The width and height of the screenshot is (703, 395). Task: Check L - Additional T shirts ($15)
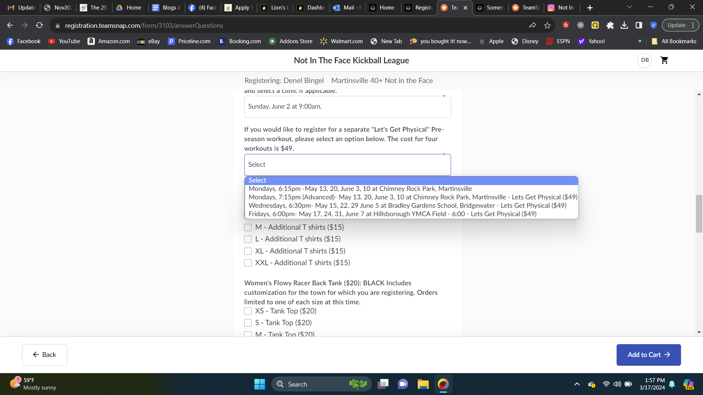click(248, 239)
